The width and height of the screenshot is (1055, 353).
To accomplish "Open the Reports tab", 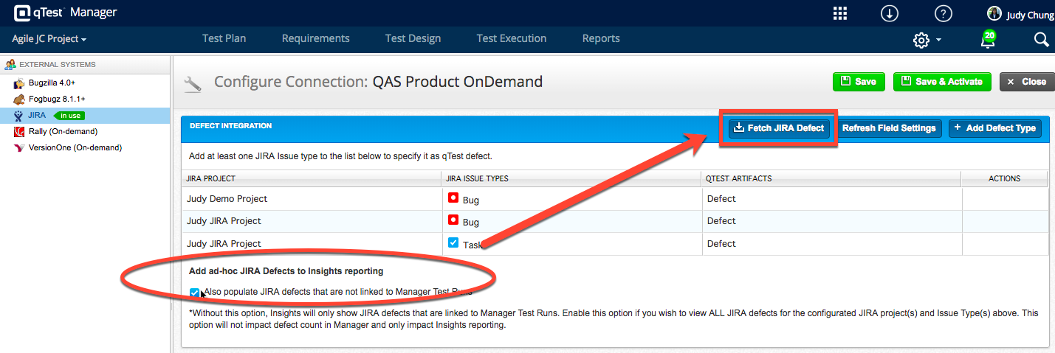I will [601, 38].
